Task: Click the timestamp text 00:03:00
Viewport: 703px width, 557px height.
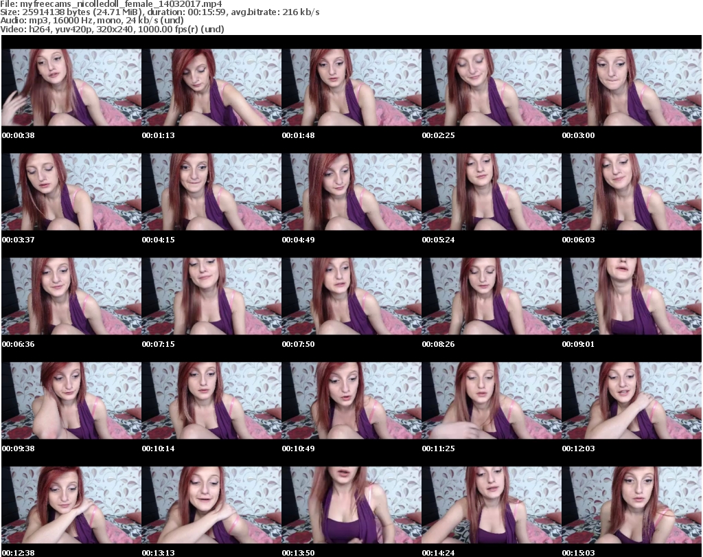Action: pyautogui.click(x=578, y=135)
